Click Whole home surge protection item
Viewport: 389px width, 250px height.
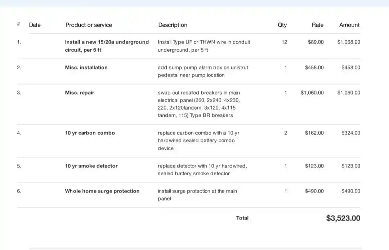point(102,191)
